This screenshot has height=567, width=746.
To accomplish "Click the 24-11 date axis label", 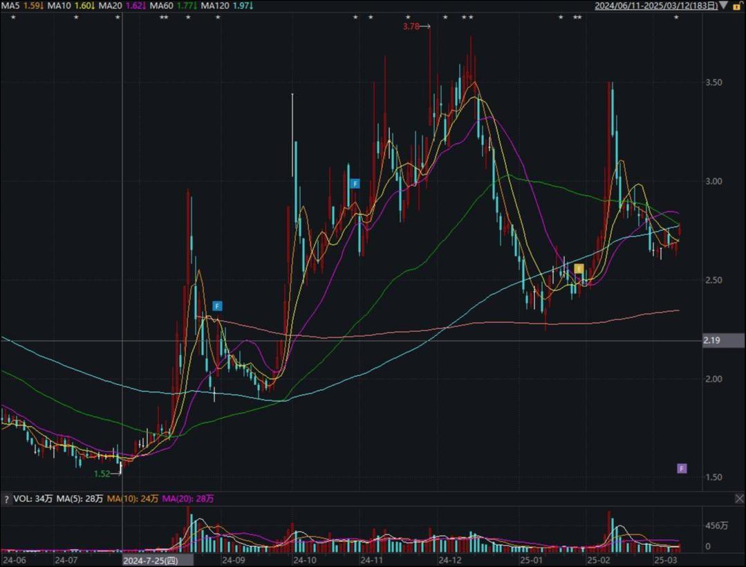I will pyautogui.click(x=371, y=560).
